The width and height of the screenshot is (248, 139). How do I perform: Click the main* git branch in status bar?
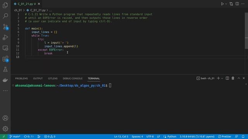(x=15, y=136)
